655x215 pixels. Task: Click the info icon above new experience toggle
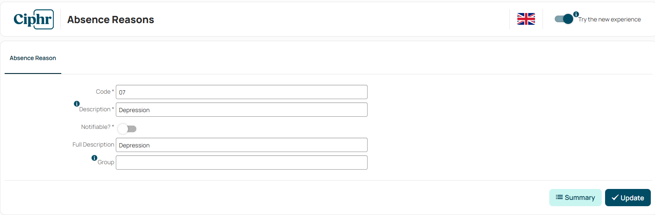[x=576, y=14]
